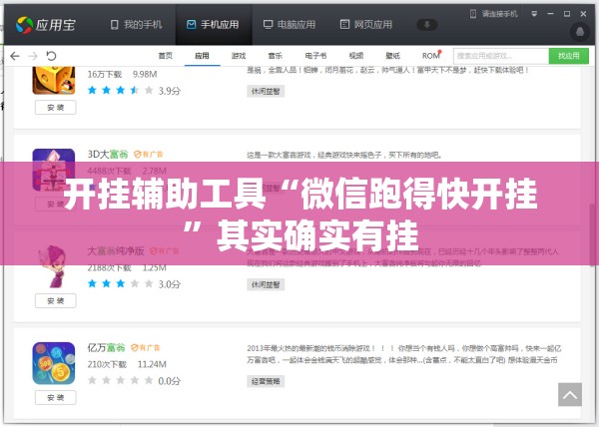
Task: Open the 3D大富翁 app title
Action: 108,155
